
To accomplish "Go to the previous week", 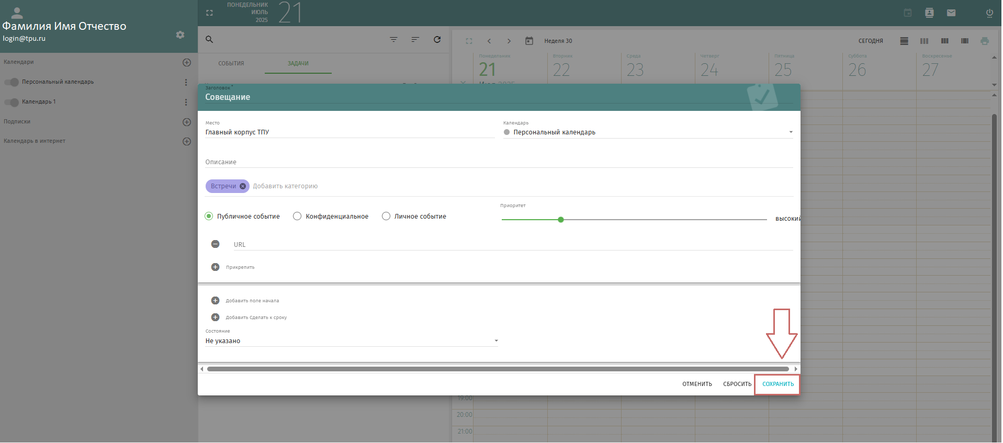I will click(x=489, y=41).
